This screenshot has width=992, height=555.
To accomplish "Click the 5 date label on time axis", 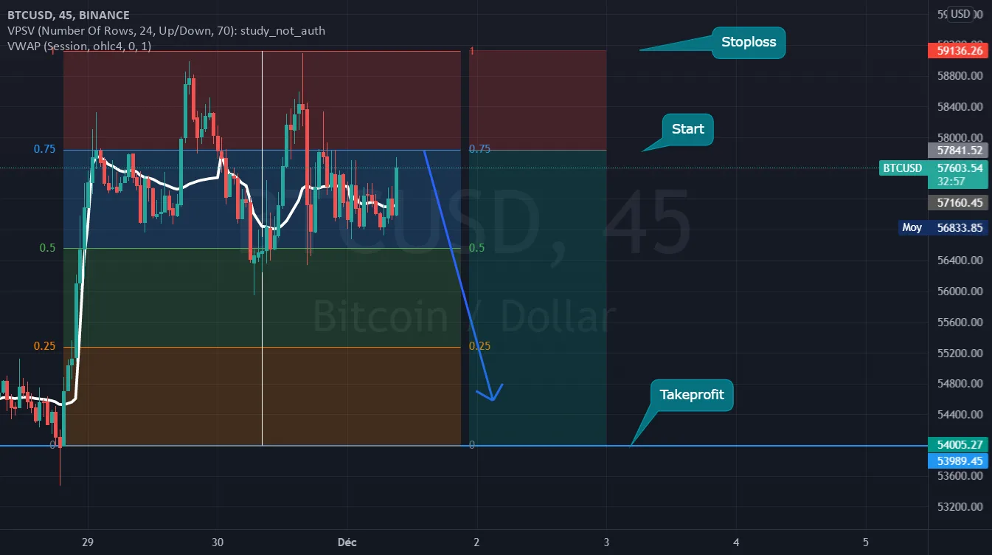I will tap(866, 542).
